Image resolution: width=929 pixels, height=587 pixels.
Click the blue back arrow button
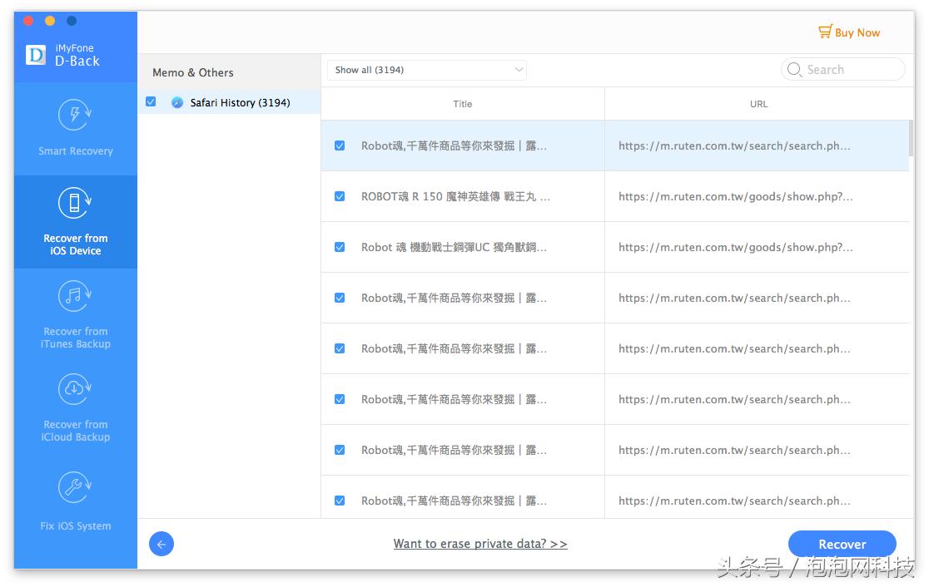(161, 544)
